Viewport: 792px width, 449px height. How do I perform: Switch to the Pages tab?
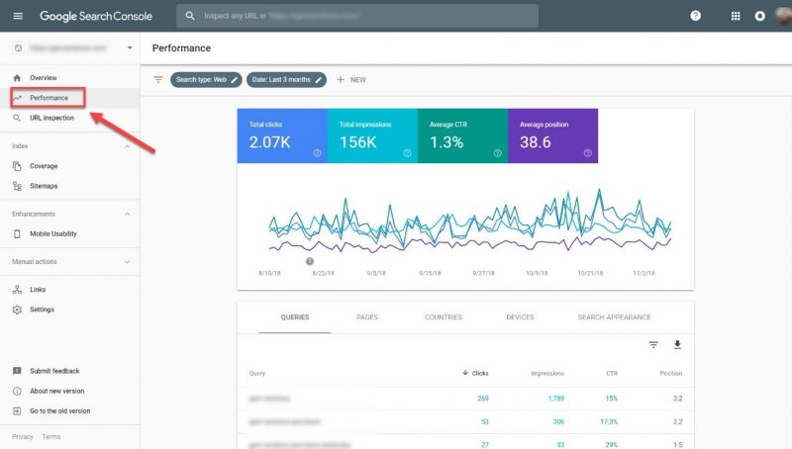tap(367, 317)
